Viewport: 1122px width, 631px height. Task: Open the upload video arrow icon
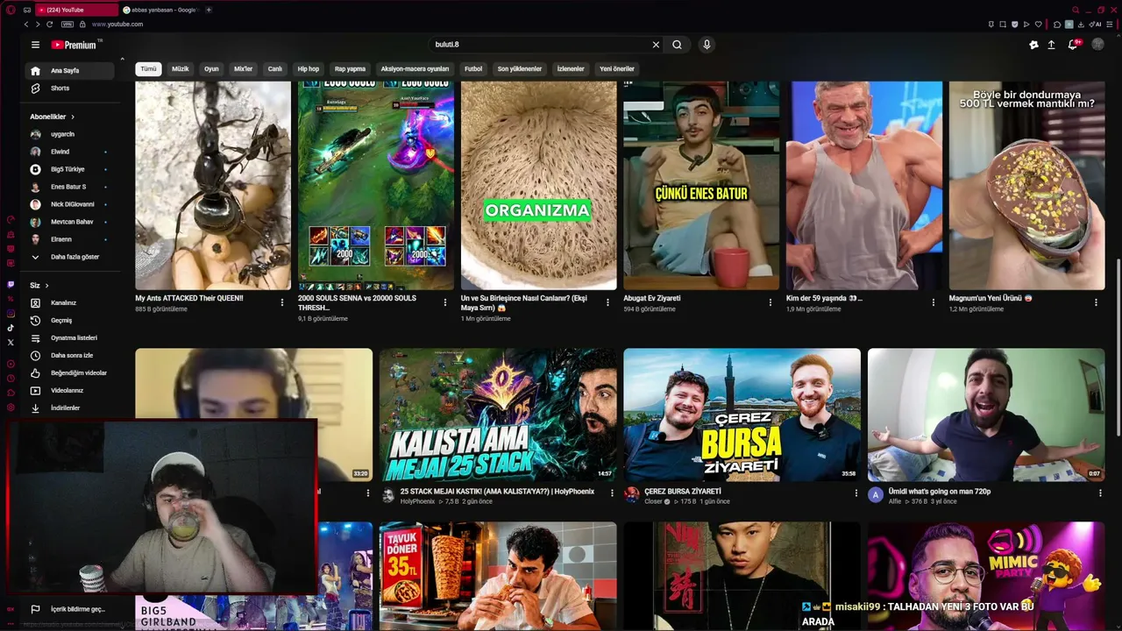pyautogui.click(x=1051, y=45)
